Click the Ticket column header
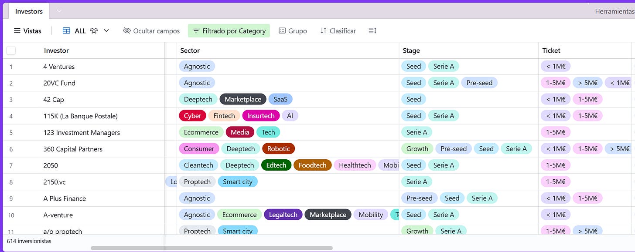The width and height of the screenshot is (635, 252). pyautogui.click(x=551, y=50)
